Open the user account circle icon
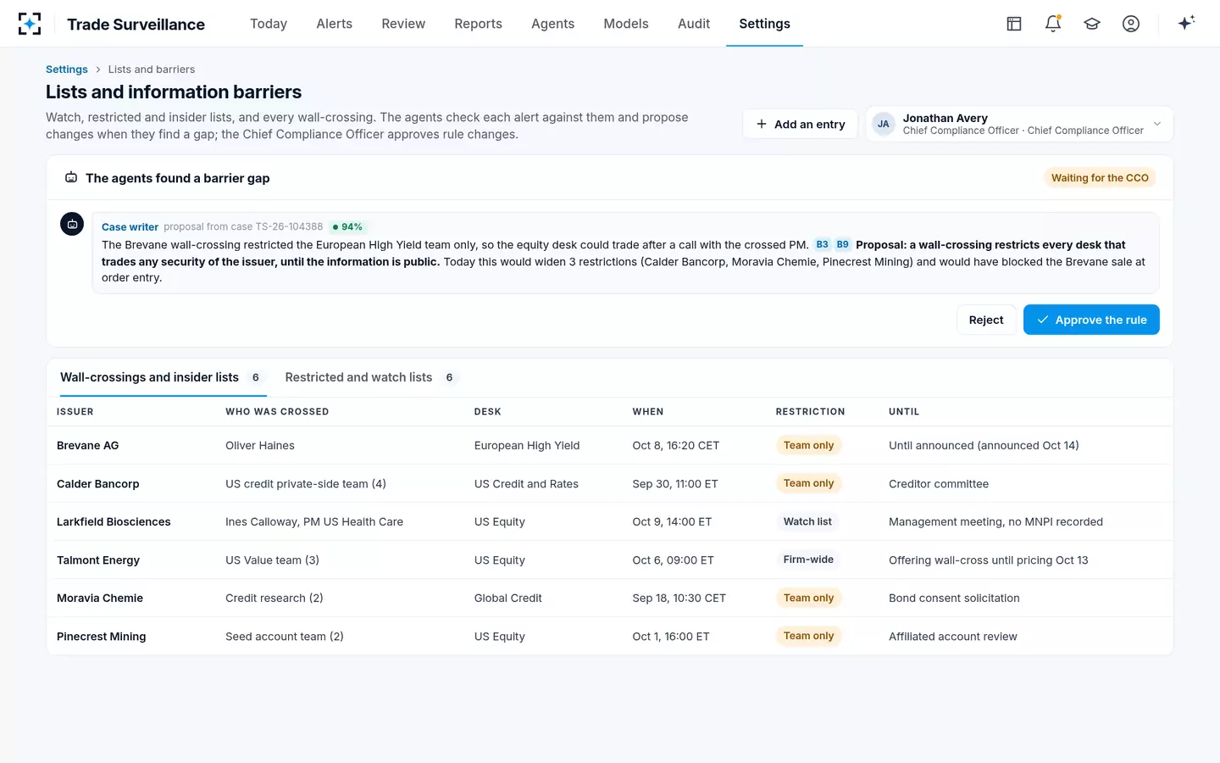Viewport: 1220px width, 763px height. point(1131,24)
